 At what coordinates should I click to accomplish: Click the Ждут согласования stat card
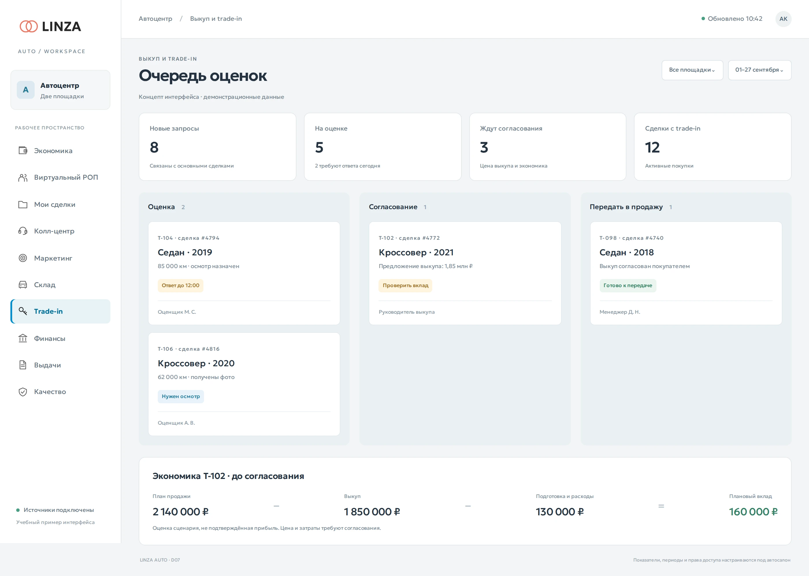[x=548, y=147]
